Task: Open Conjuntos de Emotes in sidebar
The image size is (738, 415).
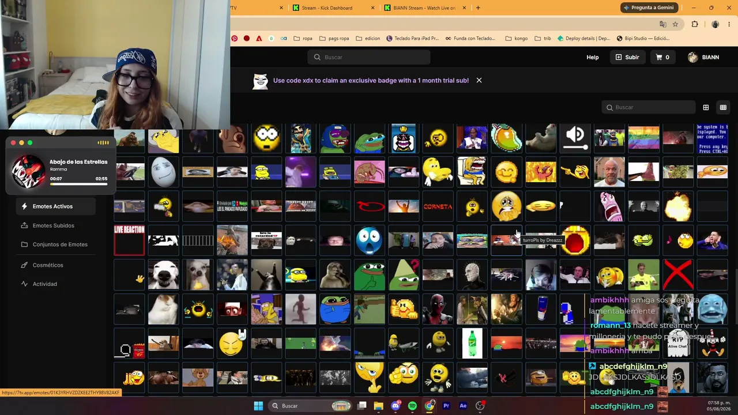Action: pyautogui.click(x=60, y=244)
